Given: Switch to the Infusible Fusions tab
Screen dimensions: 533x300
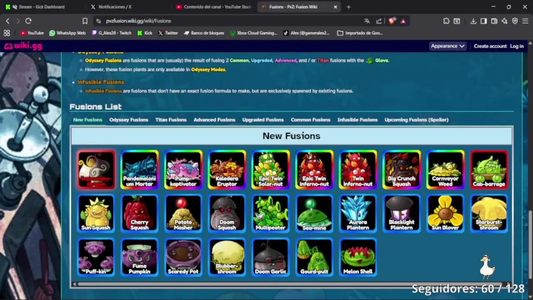Looking at the screenshot, I should click(x=357, y=120).
